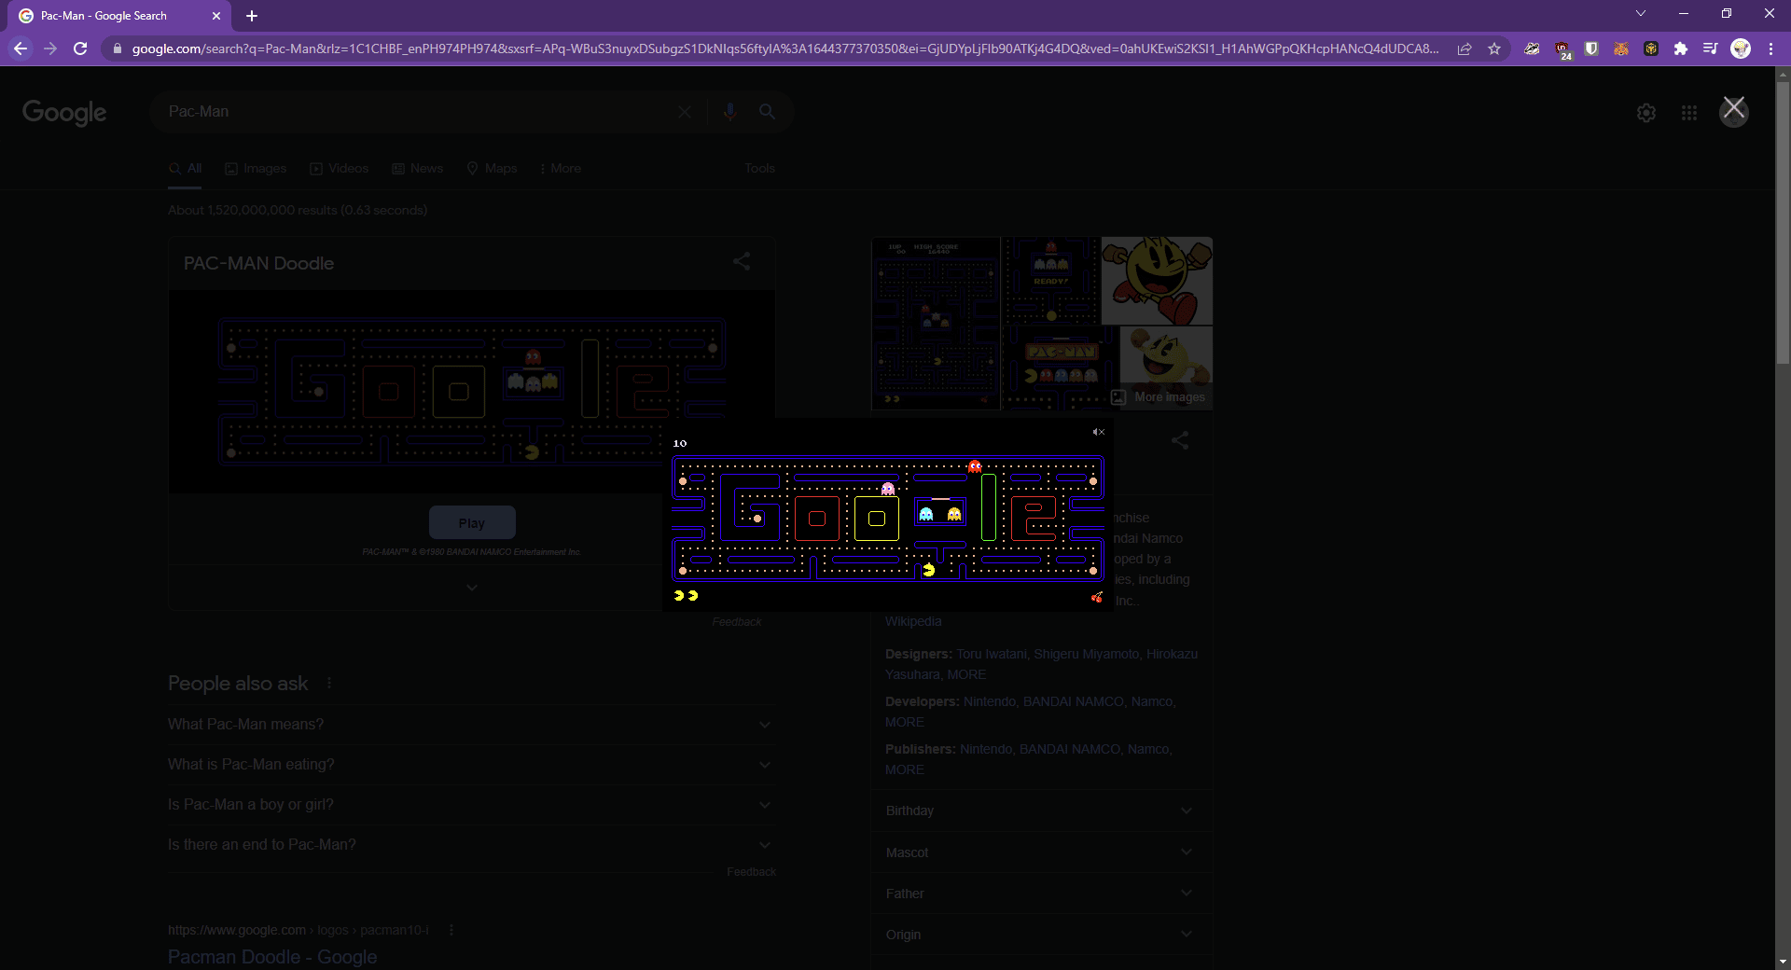The height and width of the screenshot is (970, 1791).
Task: Open Google settings gear
Action: [x=1646, y=113]
